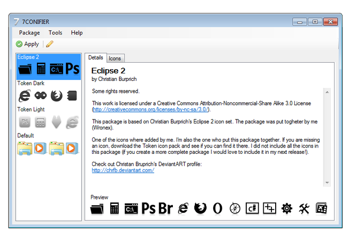This screenshot has height=245, width=364.
Task: Click the description scrollbar up arrow
Action: [x=327, y=92]
